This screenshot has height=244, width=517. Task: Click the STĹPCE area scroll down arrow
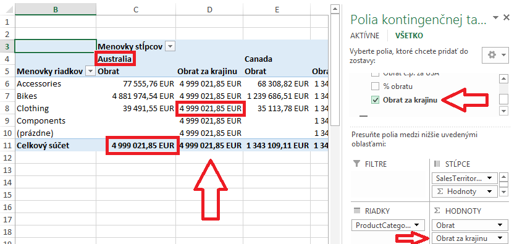[503, 192]
